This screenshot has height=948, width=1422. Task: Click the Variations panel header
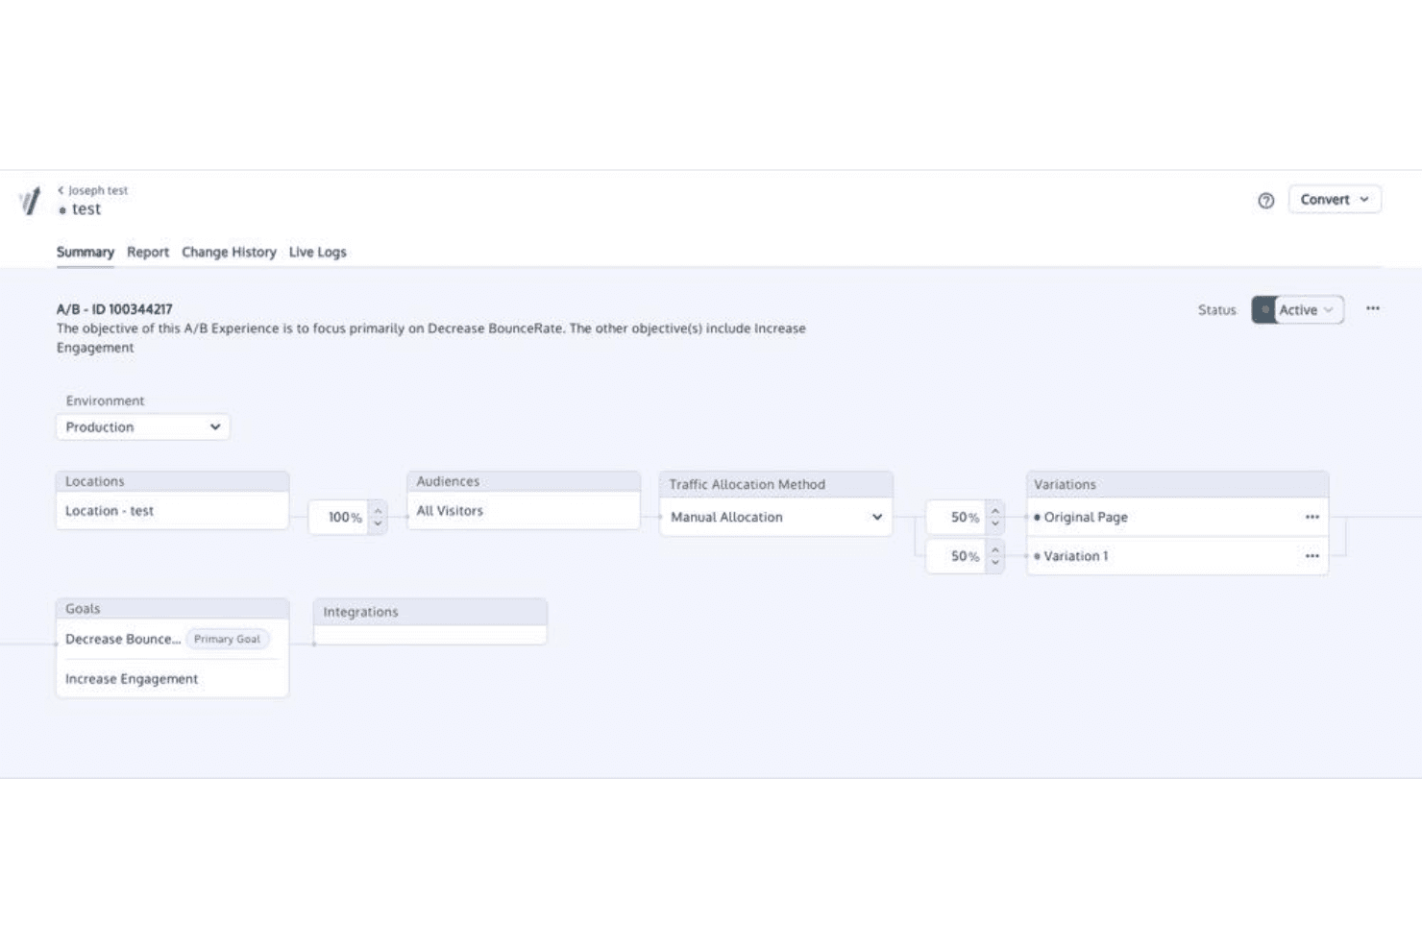click(1177, 484)
